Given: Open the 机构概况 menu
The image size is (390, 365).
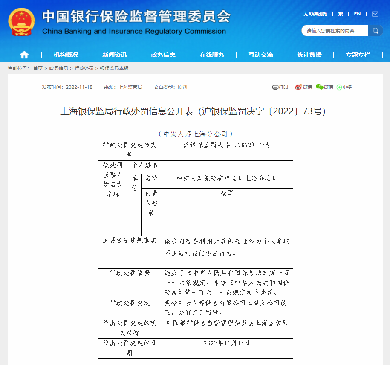Looking at the screenshot, I should (x=66, y=55).
